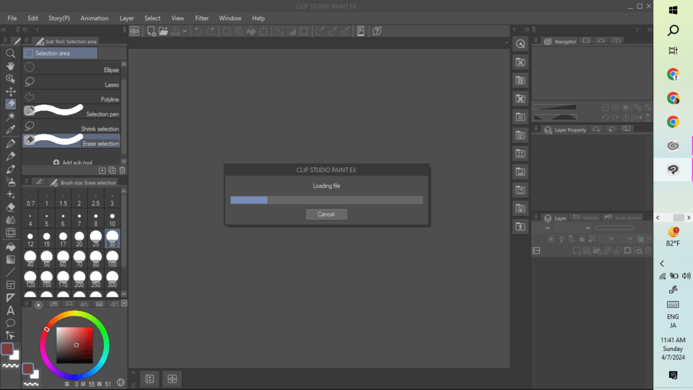Click the main foreground color swatch

[x=7, y=348]
